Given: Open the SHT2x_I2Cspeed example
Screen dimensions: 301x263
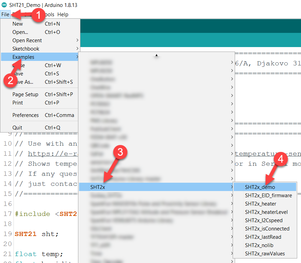Looking at the screenshot, I should (265, 220).
